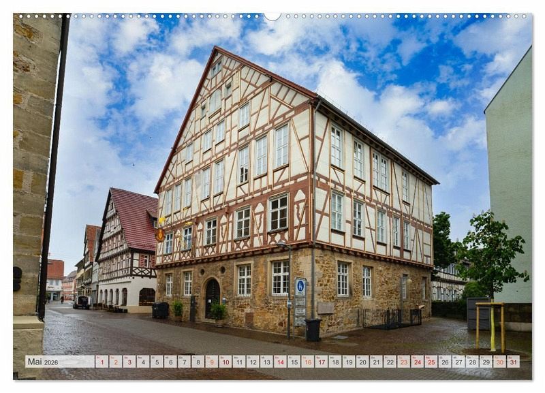Select day 29 in the calendar strip
Viewport: 545px width, 393px height.
coord(486,362)
